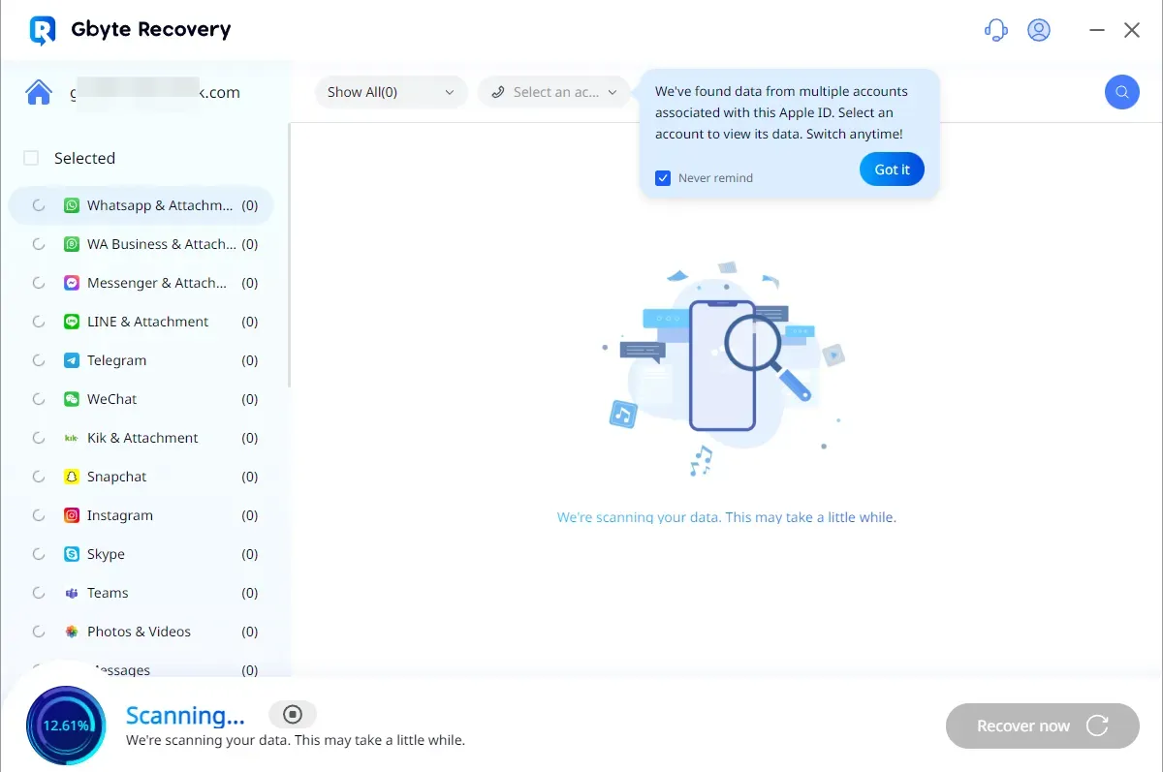Click the 12.61% scan progress circle
The width and height of the screenshot is (1163, 772).
point(66,725)
